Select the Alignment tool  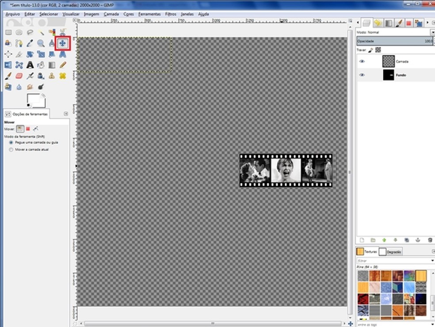point(8,54)
